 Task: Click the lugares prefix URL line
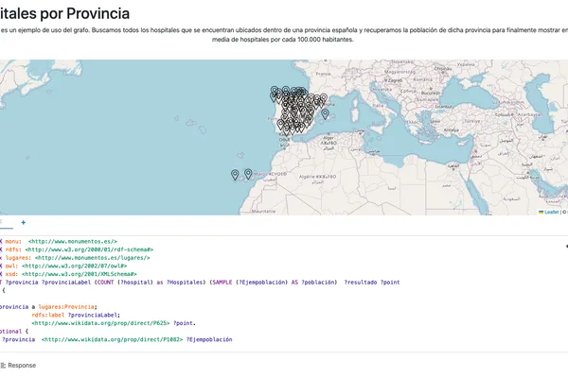click(x=93, y=258)
